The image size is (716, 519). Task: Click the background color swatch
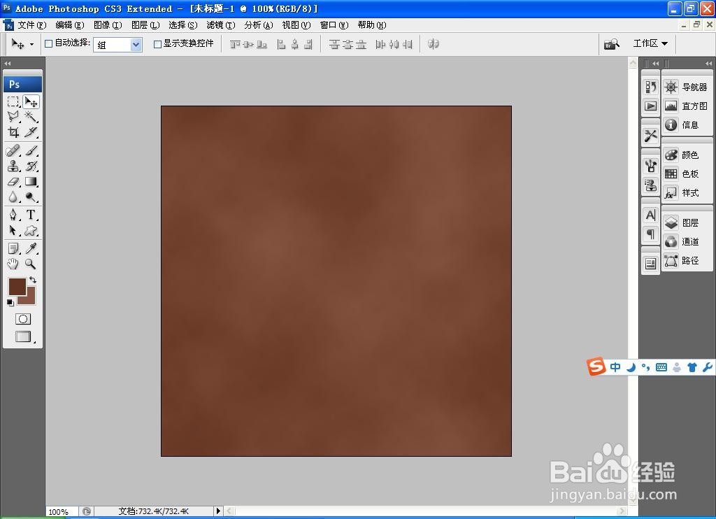pyautogui.click(x=29, y=298)
